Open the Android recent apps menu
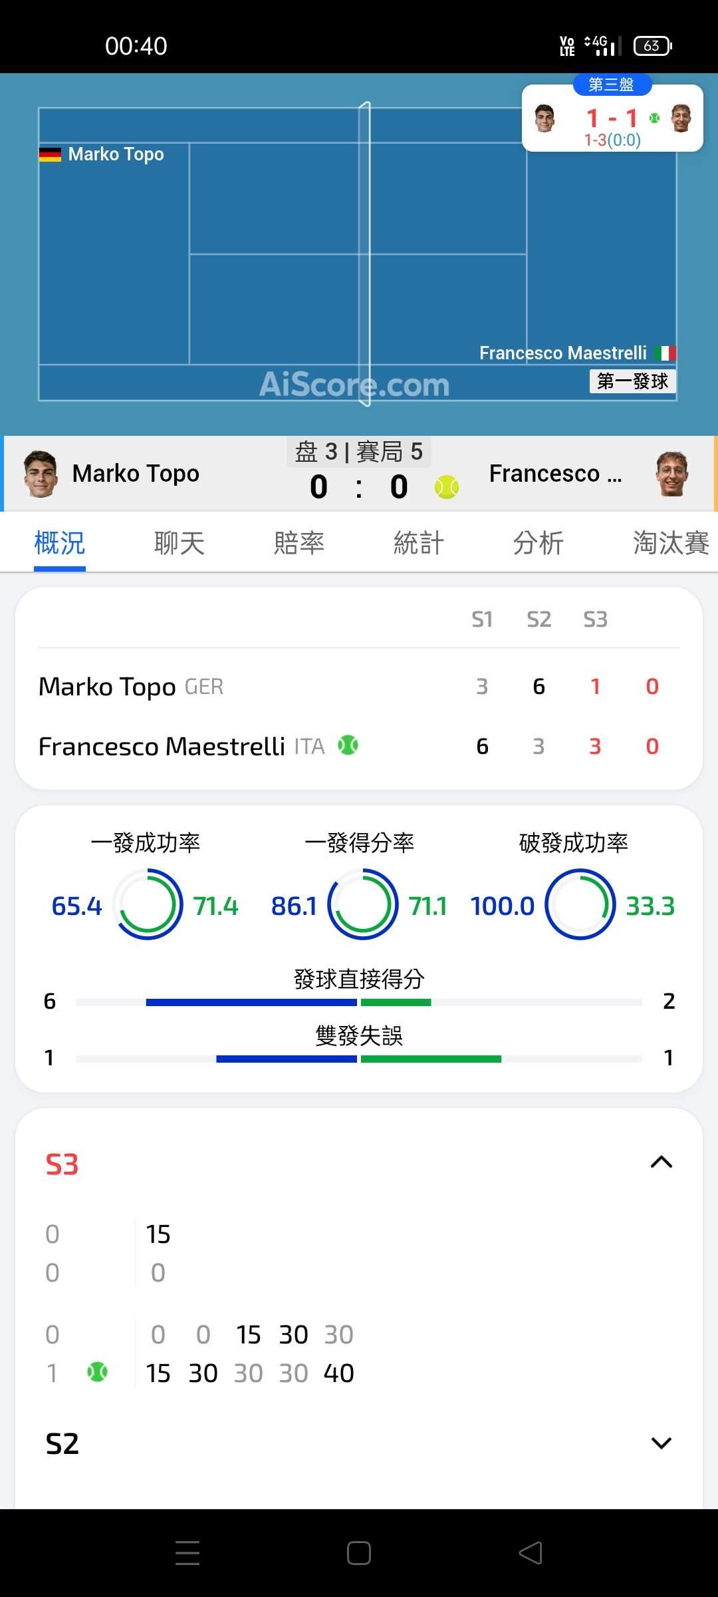This screenshot has height=1597, width=718. click(x=187, y=1553)
